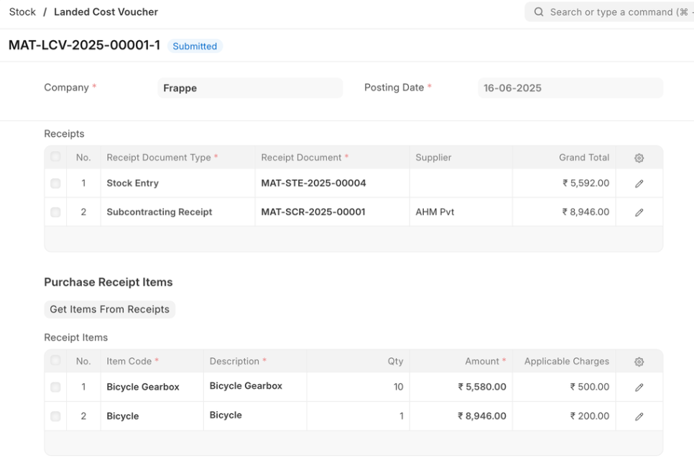Screen dimensions: 694x463
Task: Edit Bicycle Gearbox row using pencil icon
Action: [x=639, y=388]
